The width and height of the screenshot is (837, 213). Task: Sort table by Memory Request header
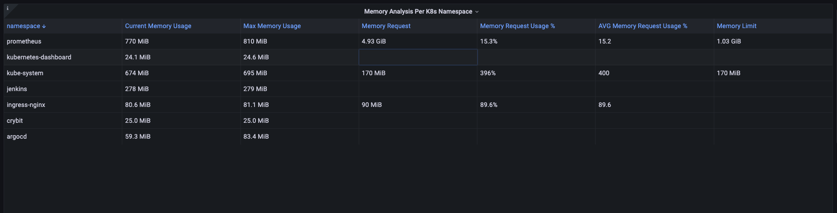(386, 26)
